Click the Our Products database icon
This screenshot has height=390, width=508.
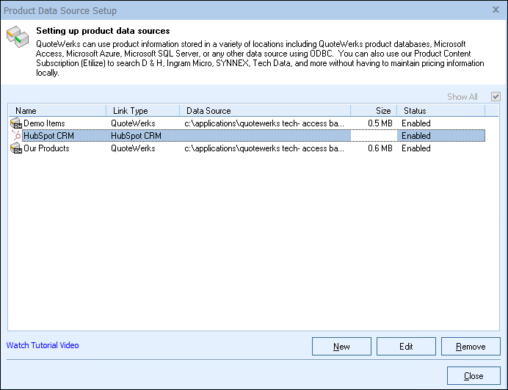[15, 148]
